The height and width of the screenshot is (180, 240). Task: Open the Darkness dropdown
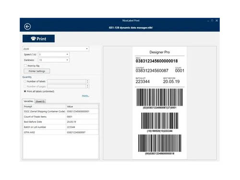[x=54, y=60]
